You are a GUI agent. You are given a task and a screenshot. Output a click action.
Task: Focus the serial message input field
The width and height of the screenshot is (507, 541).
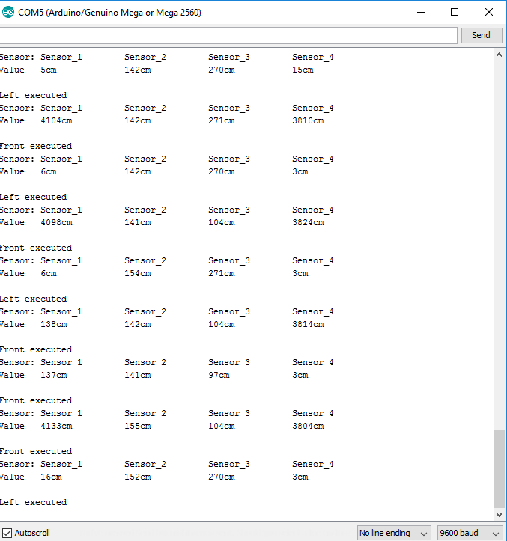228,35
